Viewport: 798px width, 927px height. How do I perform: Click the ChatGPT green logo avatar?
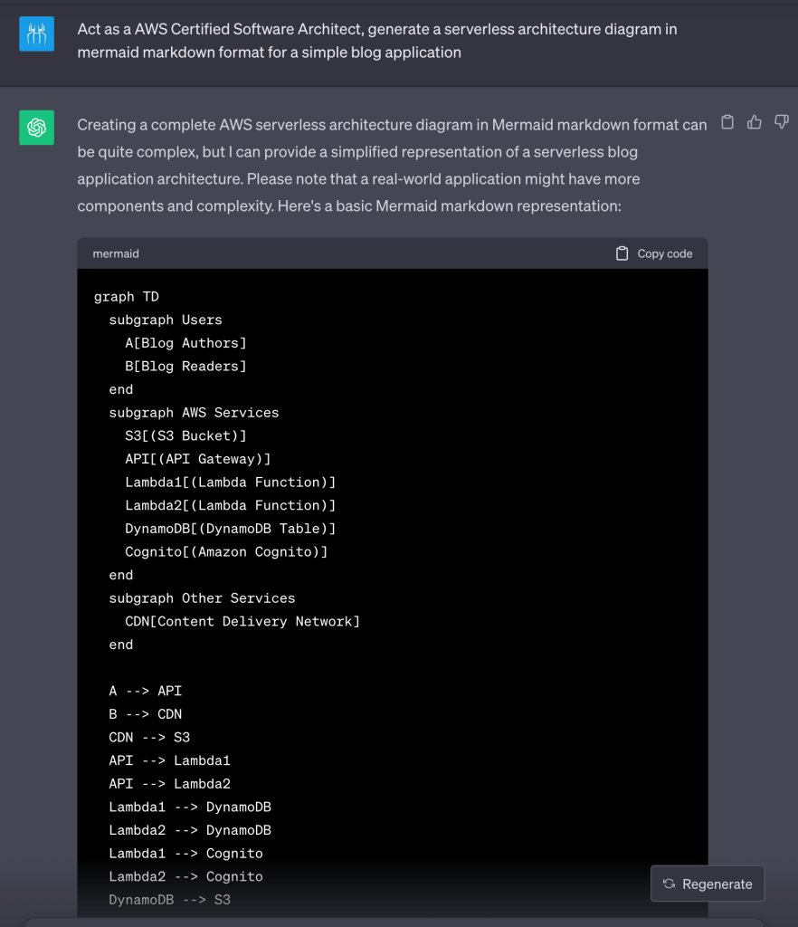pyautogui.click(x=37, y=128)
